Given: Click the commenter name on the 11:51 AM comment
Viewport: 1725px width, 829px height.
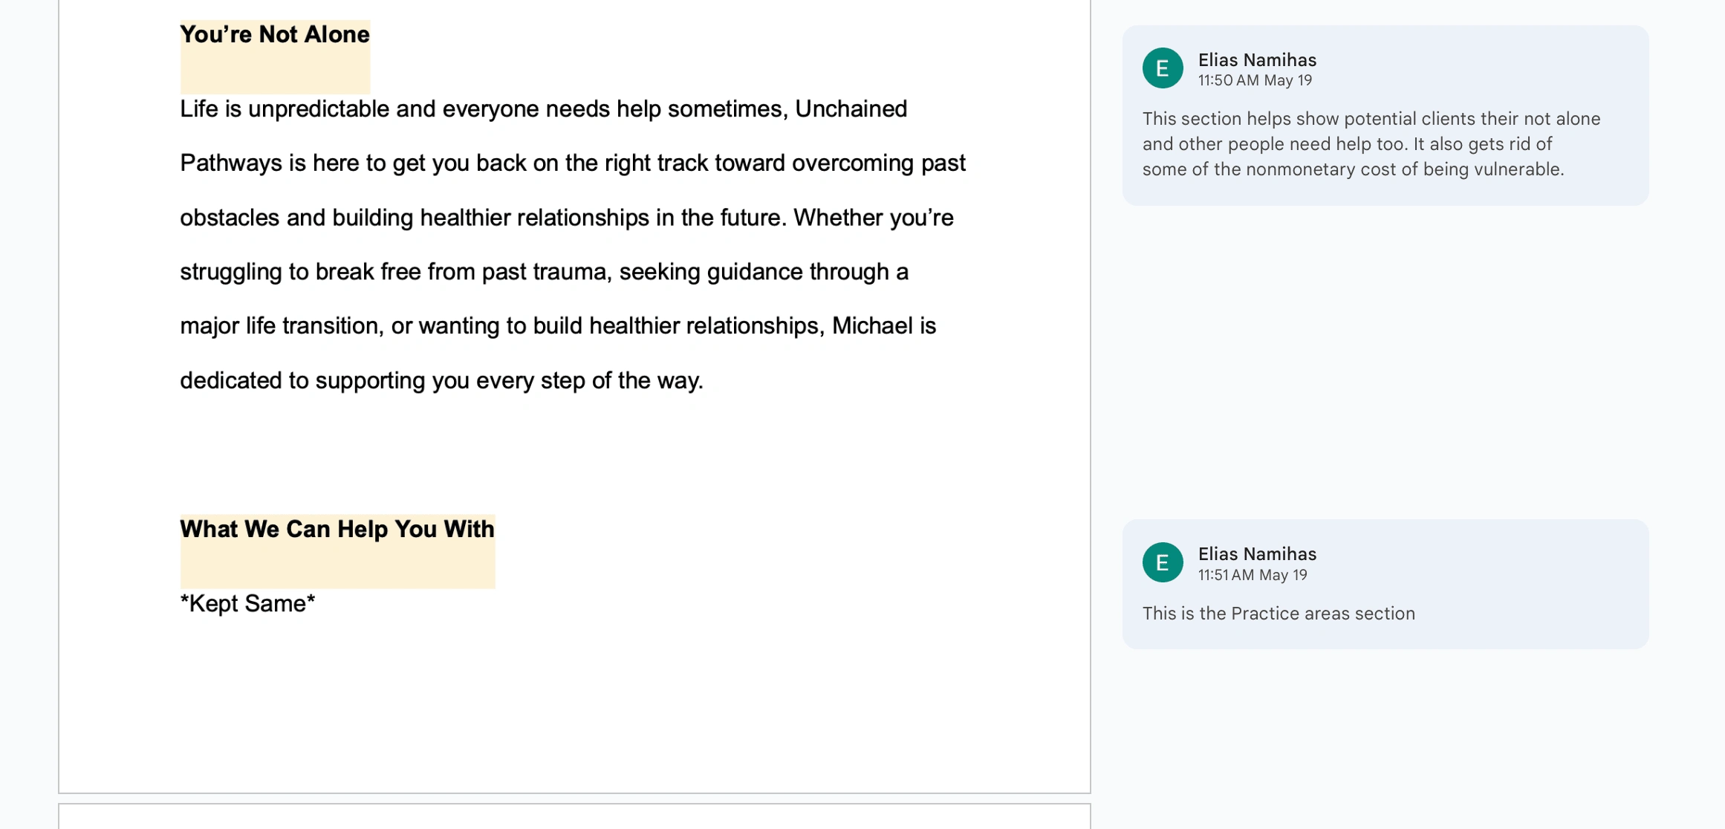Looking at the screenshot, I should pyautogui.click(x=1257, y=554).
